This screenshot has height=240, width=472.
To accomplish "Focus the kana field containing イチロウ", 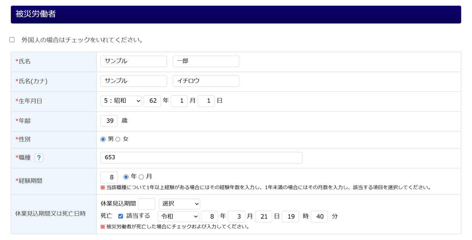I will pos(206,81).
